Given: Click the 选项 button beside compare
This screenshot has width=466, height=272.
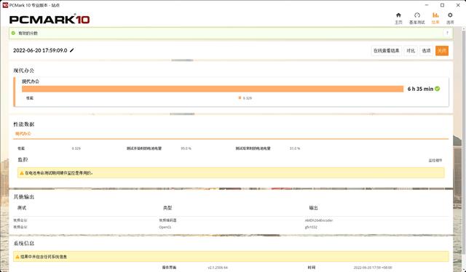Looking at the screenshot, I should tap(426, 51).
